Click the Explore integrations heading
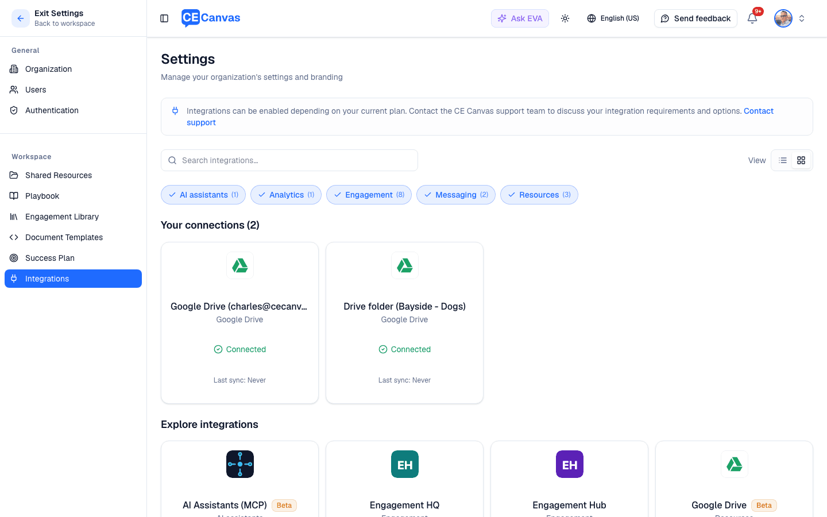The width and height of the screenshot is (827, 517). pyautogui.click(x=210, y=425)
